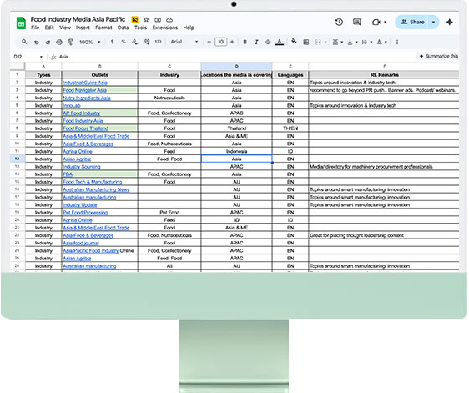
Task: Open the Extensions menu
Action: tap(164, 28)
